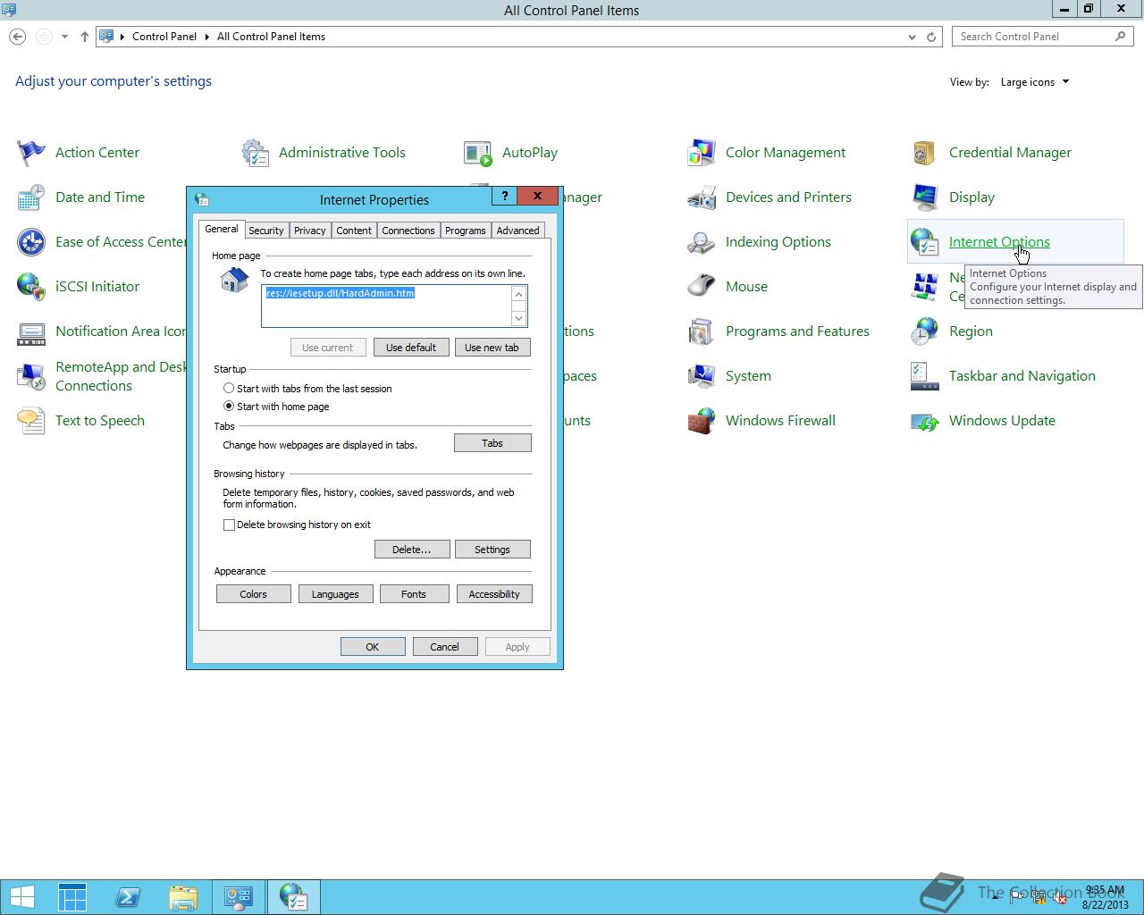Click the Use default button
This screenshot has width=1144, height=915.
point(411,348)
